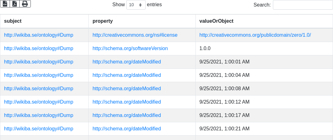
Task: Open subject link in the 1:00:17 AM row
Action: (39, 115)
